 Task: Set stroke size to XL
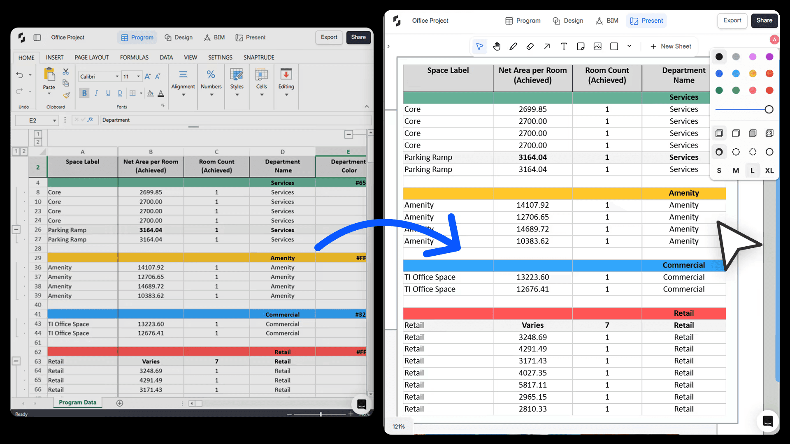[769, 170]
